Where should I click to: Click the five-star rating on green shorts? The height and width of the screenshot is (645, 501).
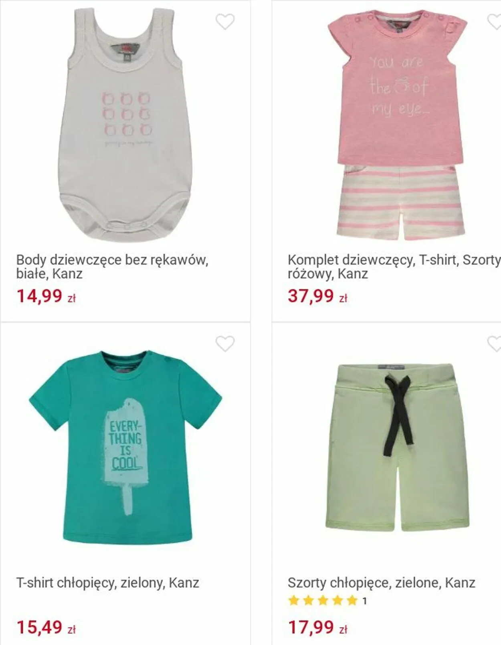point(323,601)
